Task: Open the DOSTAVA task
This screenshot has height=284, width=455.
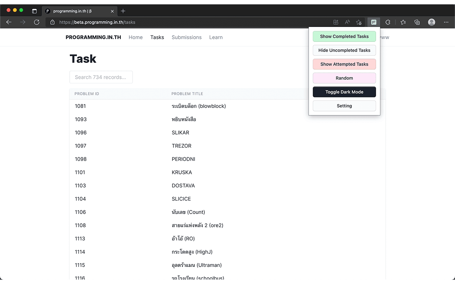Action: (183, 186)
